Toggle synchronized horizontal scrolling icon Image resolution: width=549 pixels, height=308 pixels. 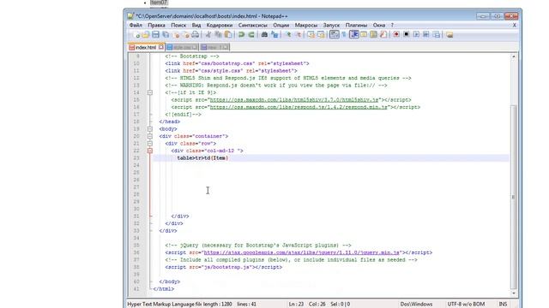click(x=321, y=34)
